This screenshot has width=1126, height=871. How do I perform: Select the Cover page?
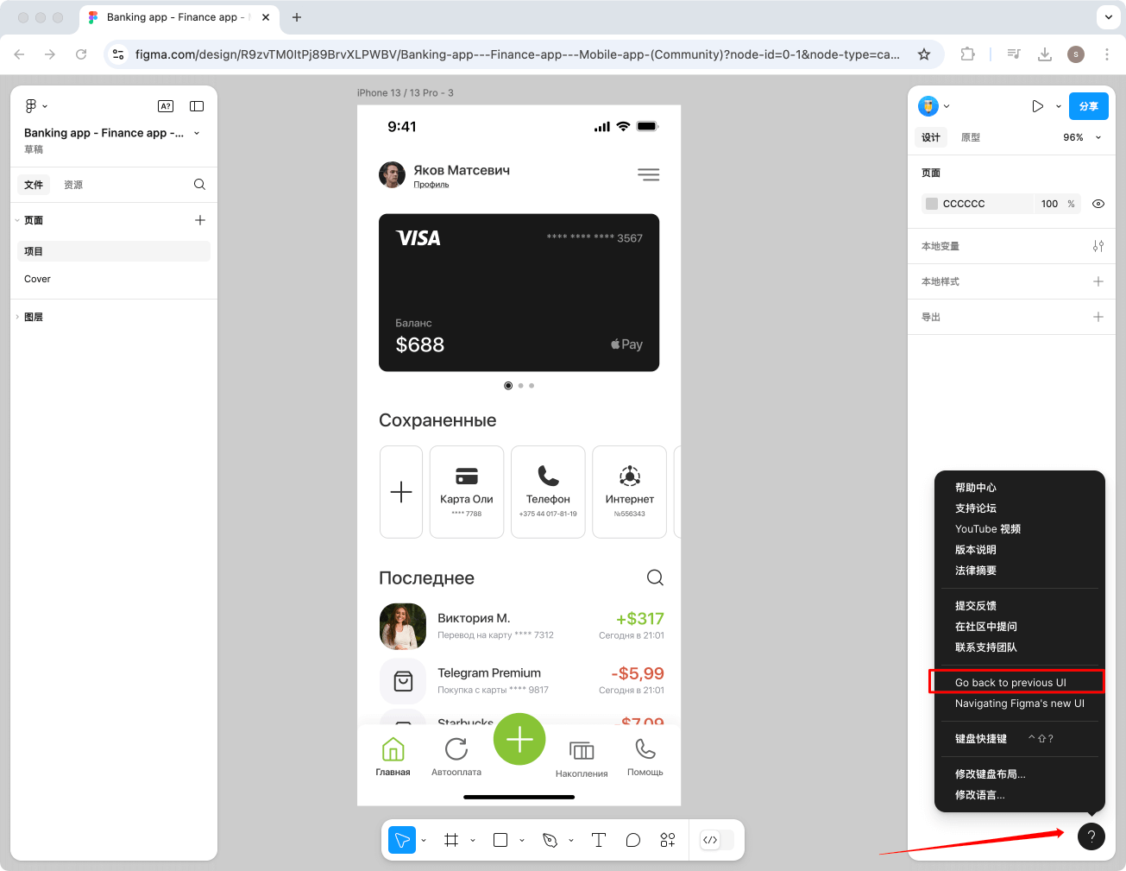38,279
